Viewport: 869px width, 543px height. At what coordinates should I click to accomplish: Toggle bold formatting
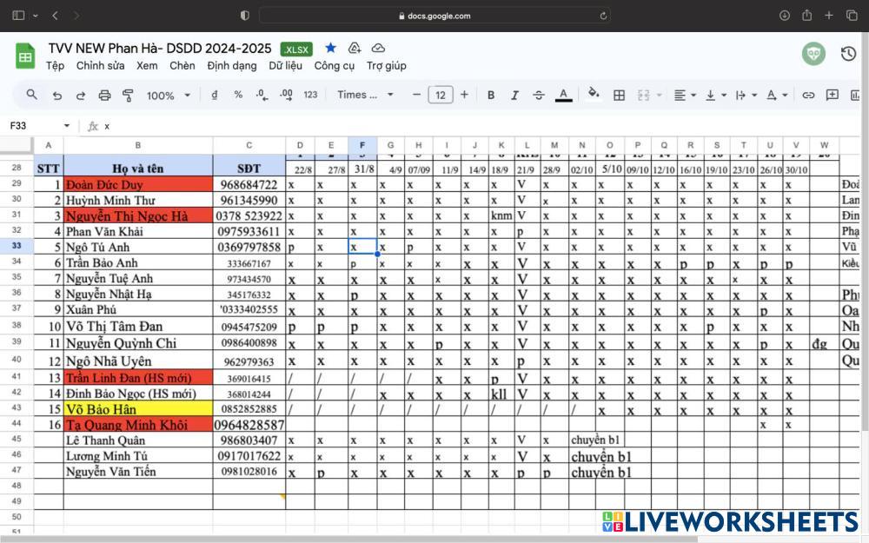point(491,95)
